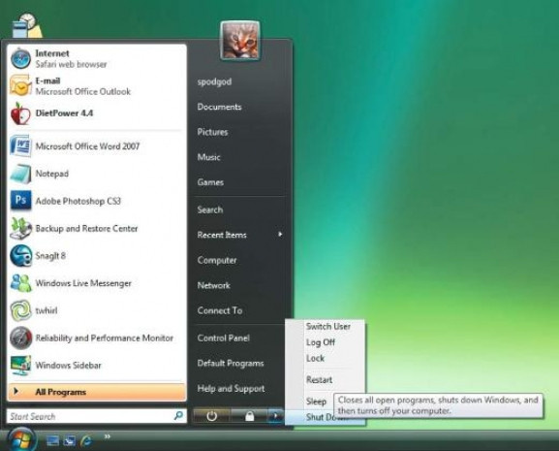The width and height of the screenshot is (559, 451).
Task: Click 'Microsoft Office Outlook' label
Action: 83,92
